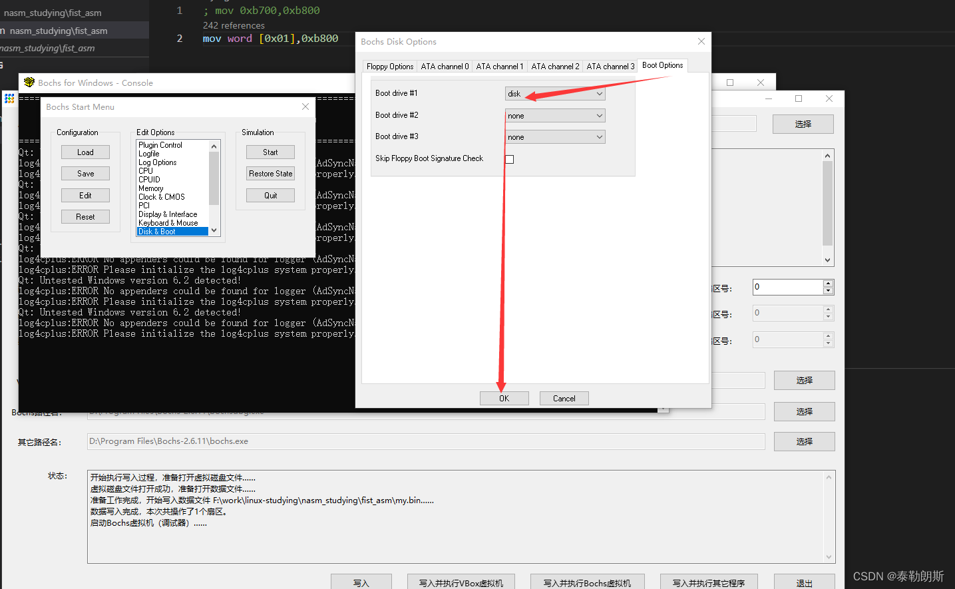Switch to the ATA channel 1 tab
The image size is (955, 589).
coord(500,67)
